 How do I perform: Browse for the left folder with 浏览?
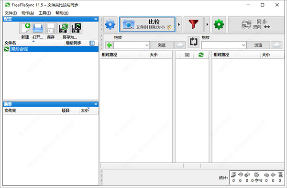162,45
